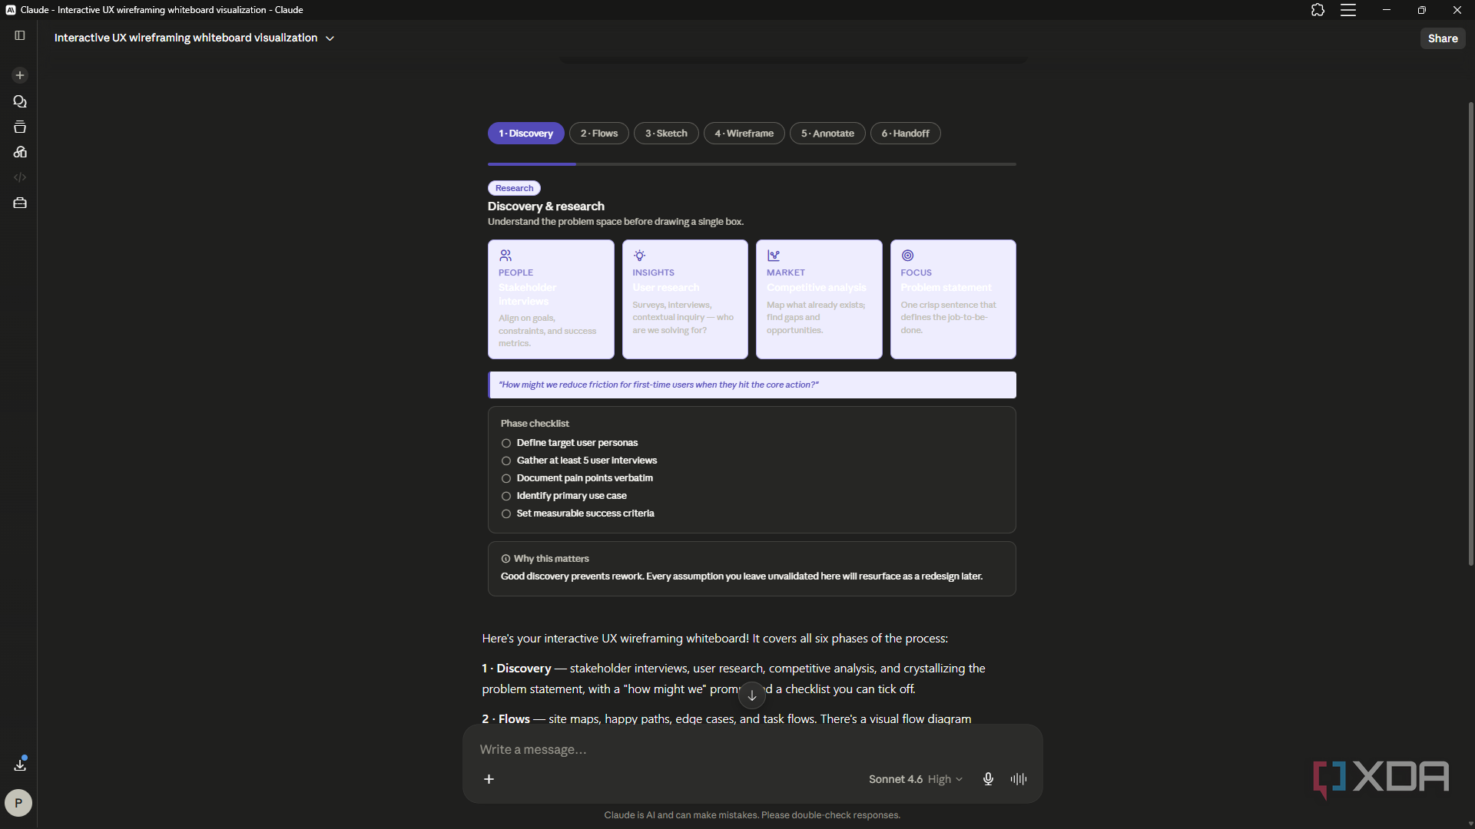Select the FOCUS Problem statement card
The image size is (1475, 829).
coord(953,299)
